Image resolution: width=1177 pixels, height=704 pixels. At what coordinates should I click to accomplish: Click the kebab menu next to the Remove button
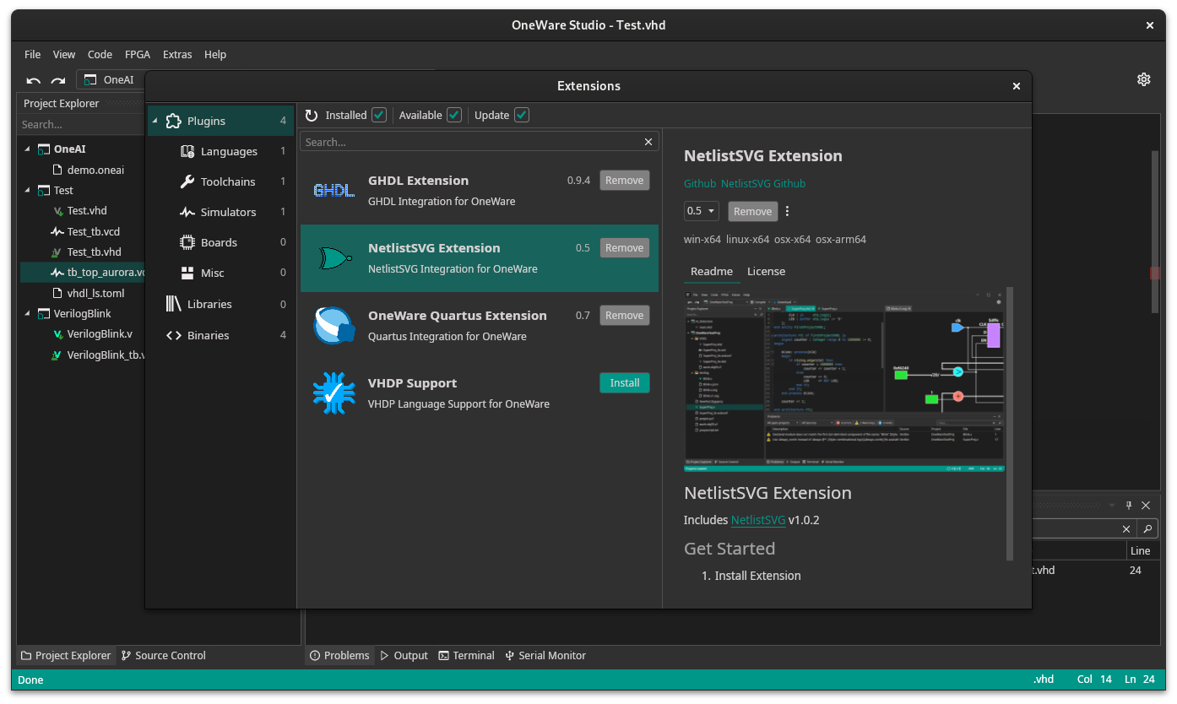coord(788,211)
